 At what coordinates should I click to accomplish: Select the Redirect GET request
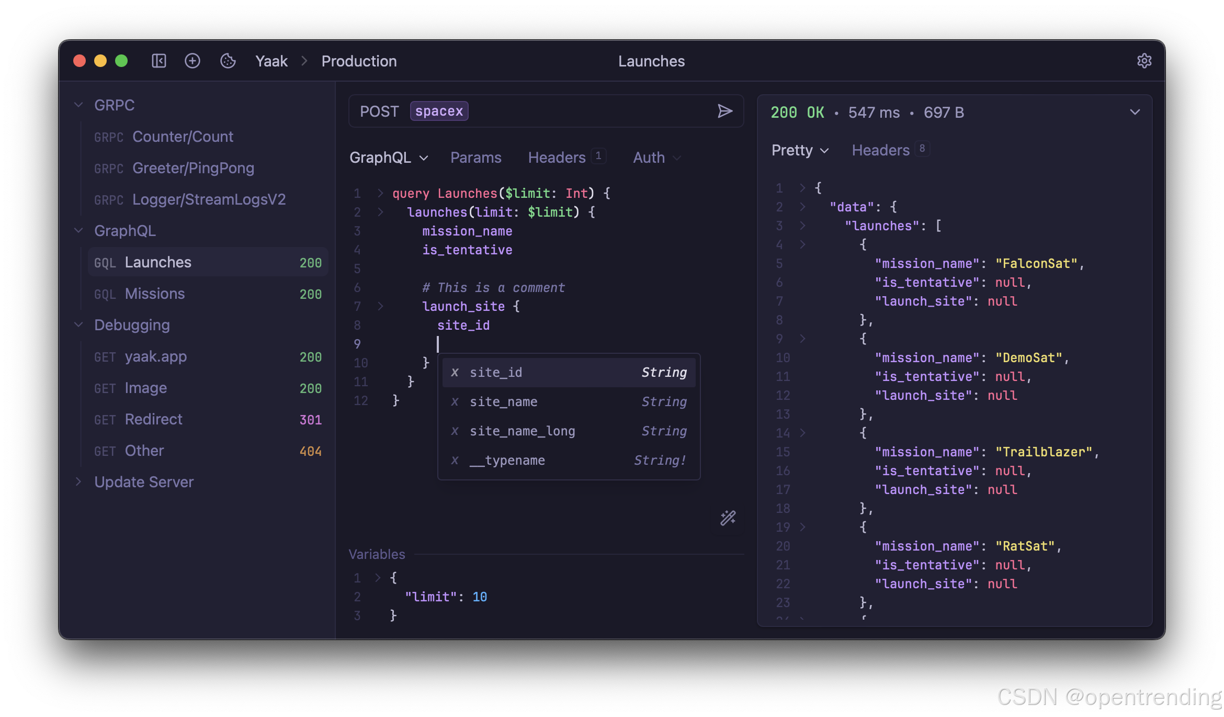click(x=154, y=419)
